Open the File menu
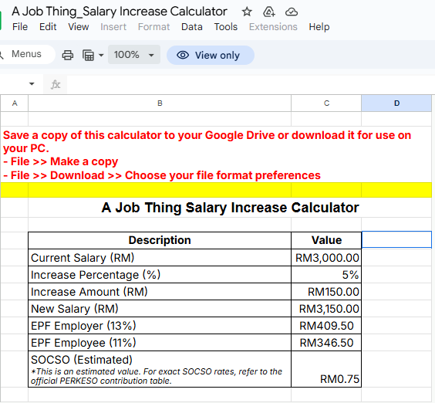Image resolution: width=435 pixels, height=403 pixels. pyautogui.click(x=20, y=27)
